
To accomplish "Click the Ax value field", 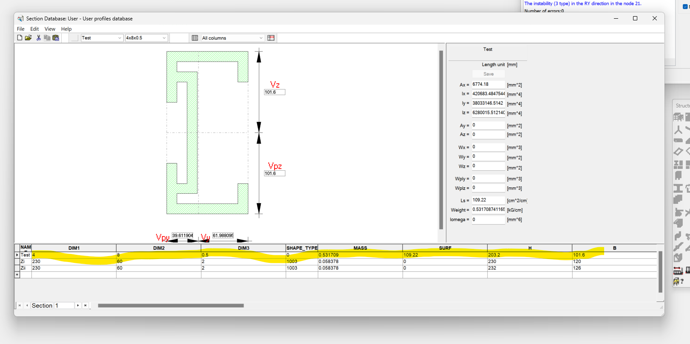I will pyautogui.click(x=488, y=85).
